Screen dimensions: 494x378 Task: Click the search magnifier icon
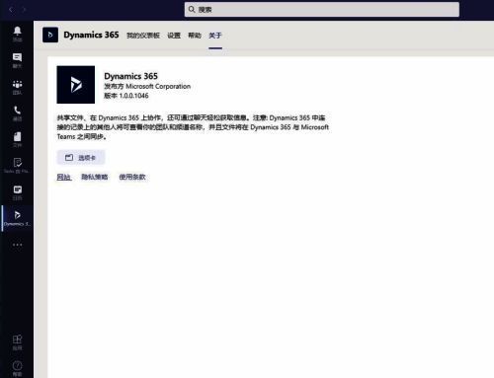tap(192, 10)
